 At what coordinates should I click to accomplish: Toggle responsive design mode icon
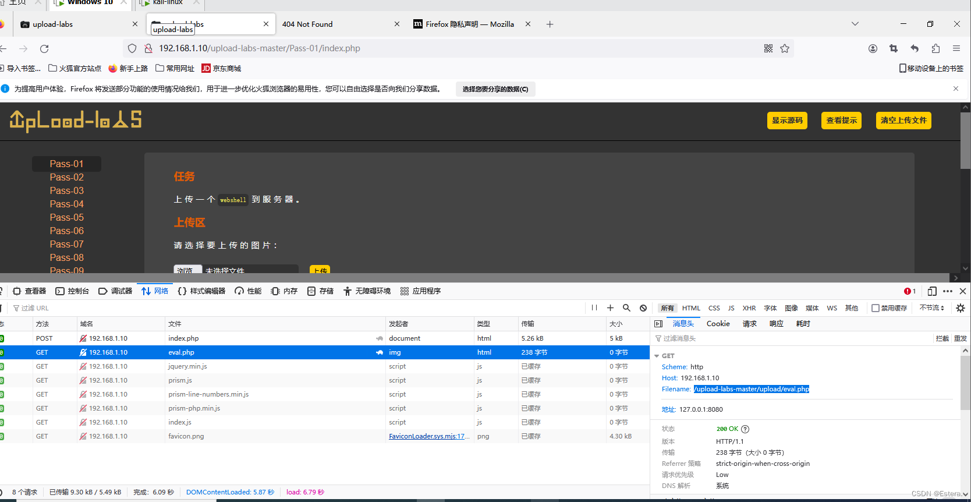click(x=932, y=291)
